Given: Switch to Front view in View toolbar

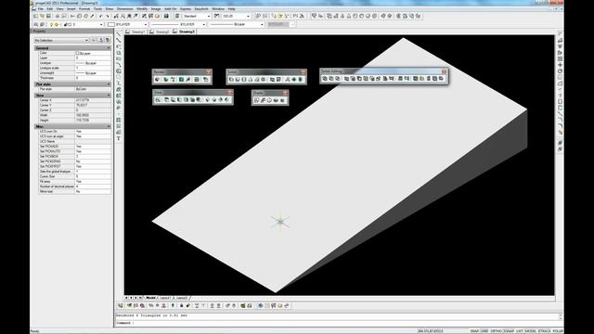Looking at the screenshot, I should [x=192, y=99].
